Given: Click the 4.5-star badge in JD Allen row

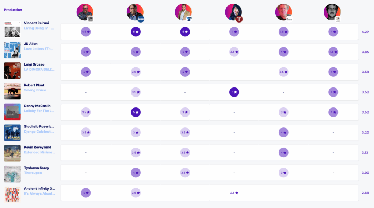Looking at the screenshot, I should point(333,52).
